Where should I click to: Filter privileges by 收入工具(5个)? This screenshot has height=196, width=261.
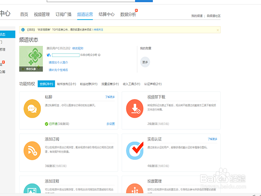(x=131, y=84)
